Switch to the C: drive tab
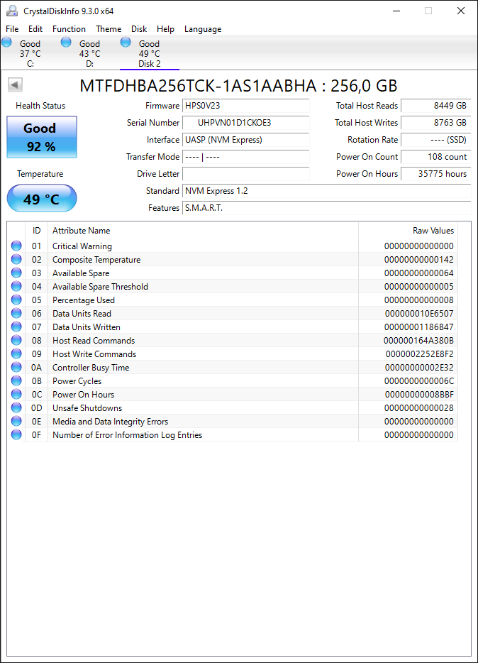The width and height of the screenshot is (478, 663). (x=30, y=53)
